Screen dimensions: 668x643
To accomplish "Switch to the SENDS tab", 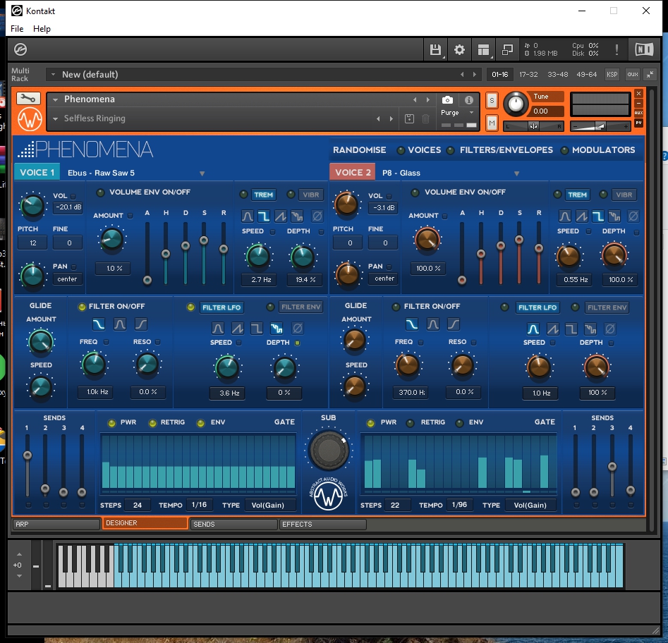I will [x=233, y=524].
